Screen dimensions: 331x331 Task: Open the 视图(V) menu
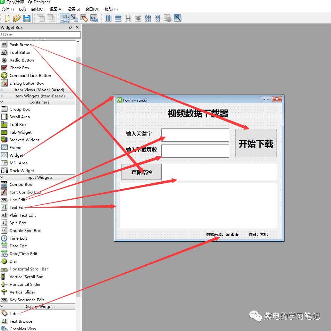(x=56, y=9)
